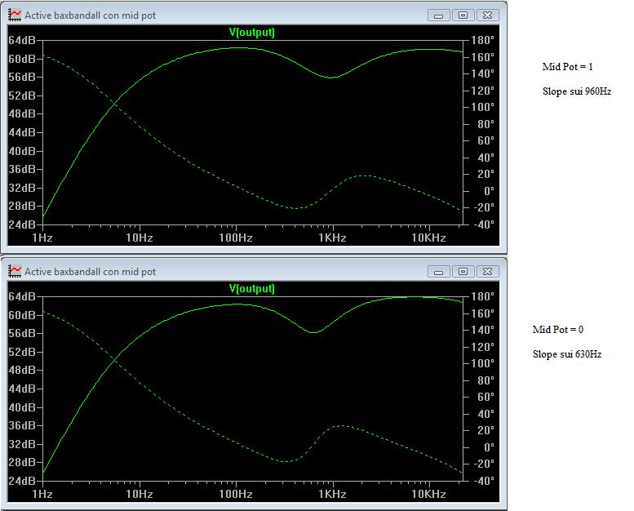Maximize the bottom plot window

click(x=463, y=271)
